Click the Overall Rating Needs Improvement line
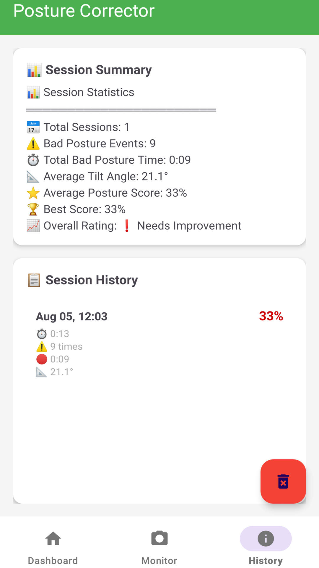 point(134,226)
